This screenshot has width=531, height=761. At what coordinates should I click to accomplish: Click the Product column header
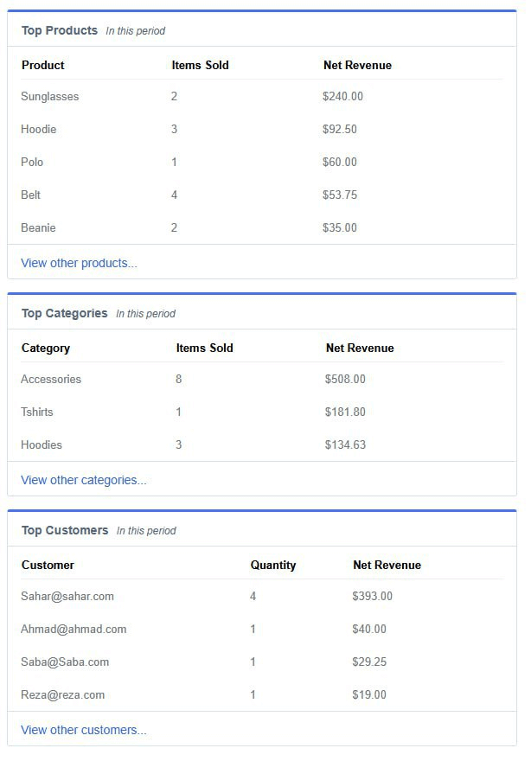click(x=43, y=66)
